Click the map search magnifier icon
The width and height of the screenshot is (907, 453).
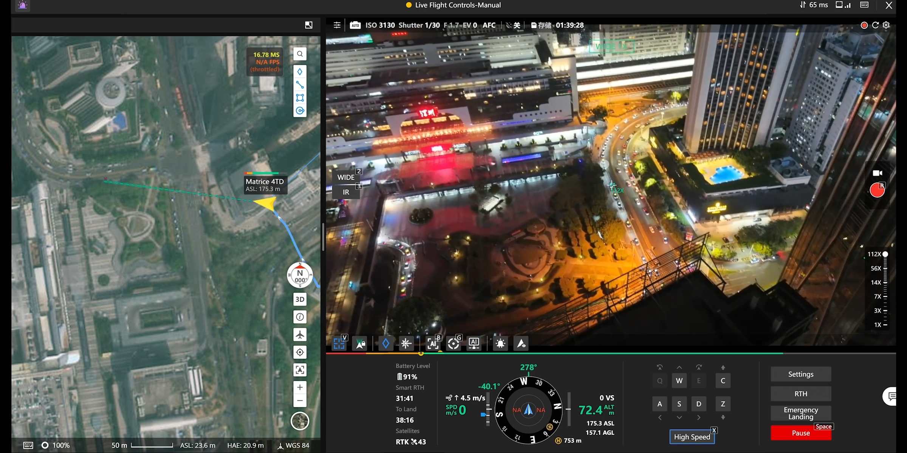300,54
